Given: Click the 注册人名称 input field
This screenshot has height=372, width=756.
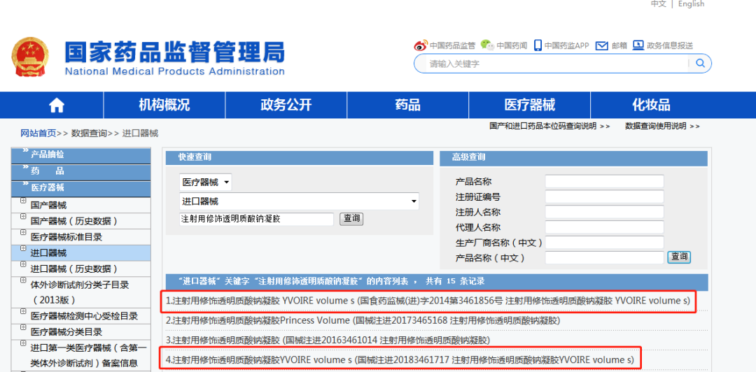Looking at the screenshot, I should (x=605, y=212).
